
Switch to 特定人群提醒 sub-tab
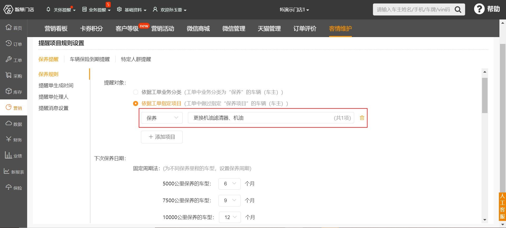(x=136, y=59)
